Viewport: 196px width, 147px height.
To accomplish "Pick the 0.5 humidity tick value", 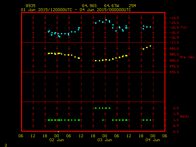I will tap(176, 126).
